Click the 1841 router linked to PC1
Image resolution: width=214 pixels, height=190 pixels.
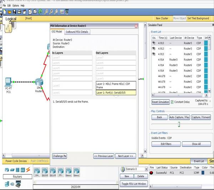pos(39,82)
